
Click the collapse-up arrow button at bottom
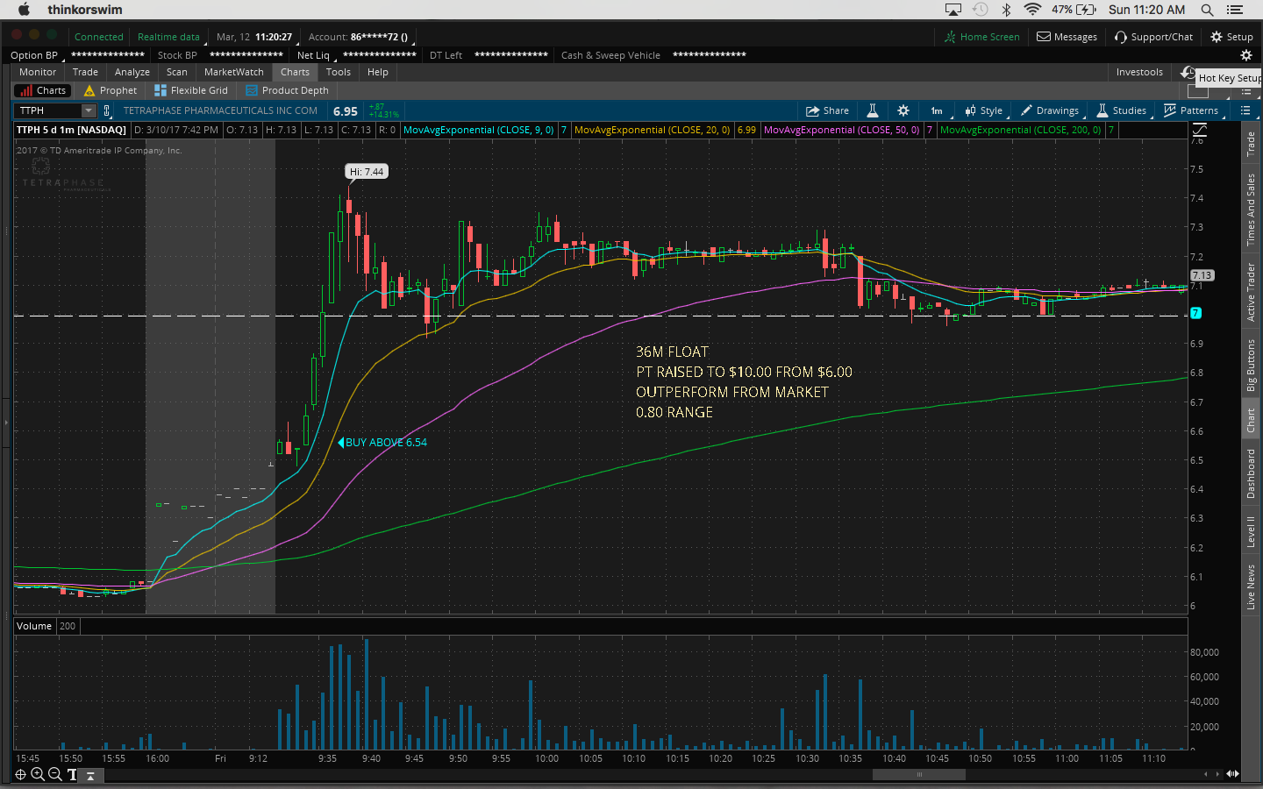tap(90, 776)
